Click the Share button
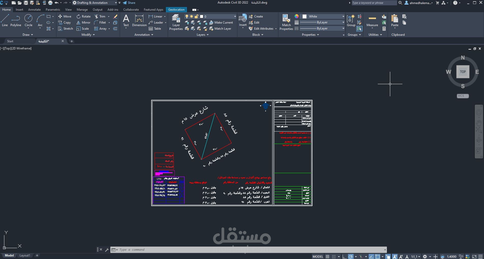 pos(129,3)
